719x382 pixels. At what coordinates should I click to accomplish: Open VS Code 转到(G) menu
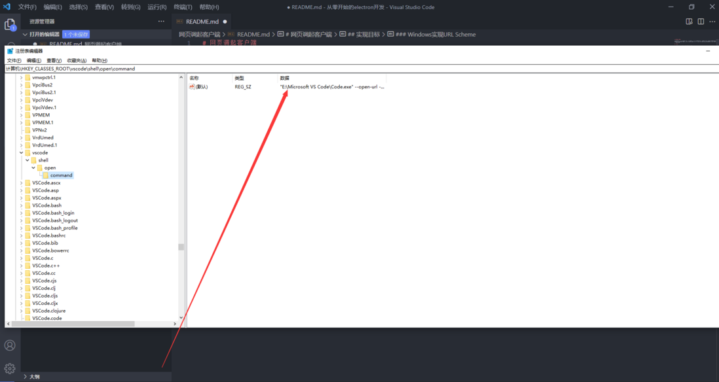click(131, 7)
